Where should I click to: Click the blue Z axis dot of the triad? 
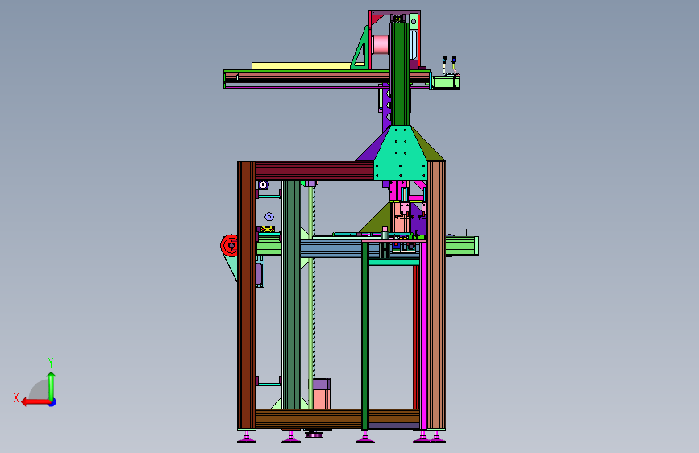pyautogui.click(x=52, y=402)
